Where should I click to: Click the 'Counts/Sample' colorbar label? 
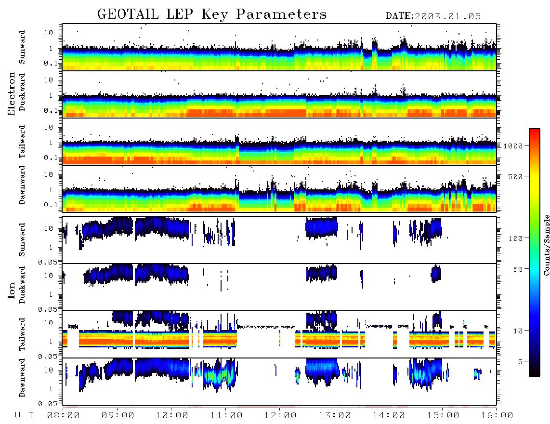coord(546,245)
